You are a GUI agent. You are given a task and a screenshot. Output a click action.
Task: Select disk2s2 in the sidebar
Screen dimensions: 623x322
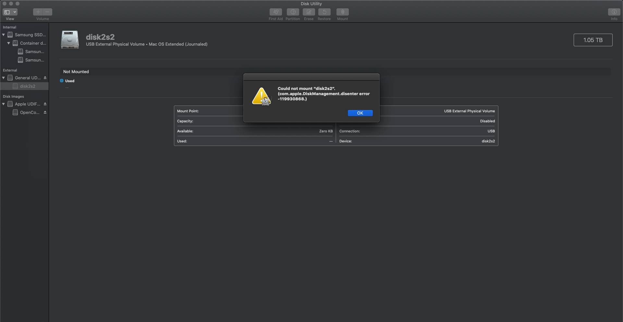[x=24, y=86]
